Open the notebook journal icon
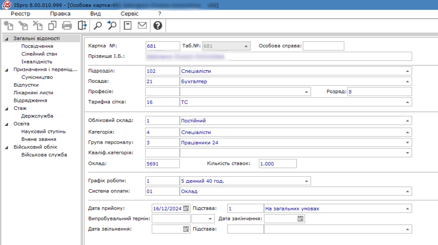 127,25
